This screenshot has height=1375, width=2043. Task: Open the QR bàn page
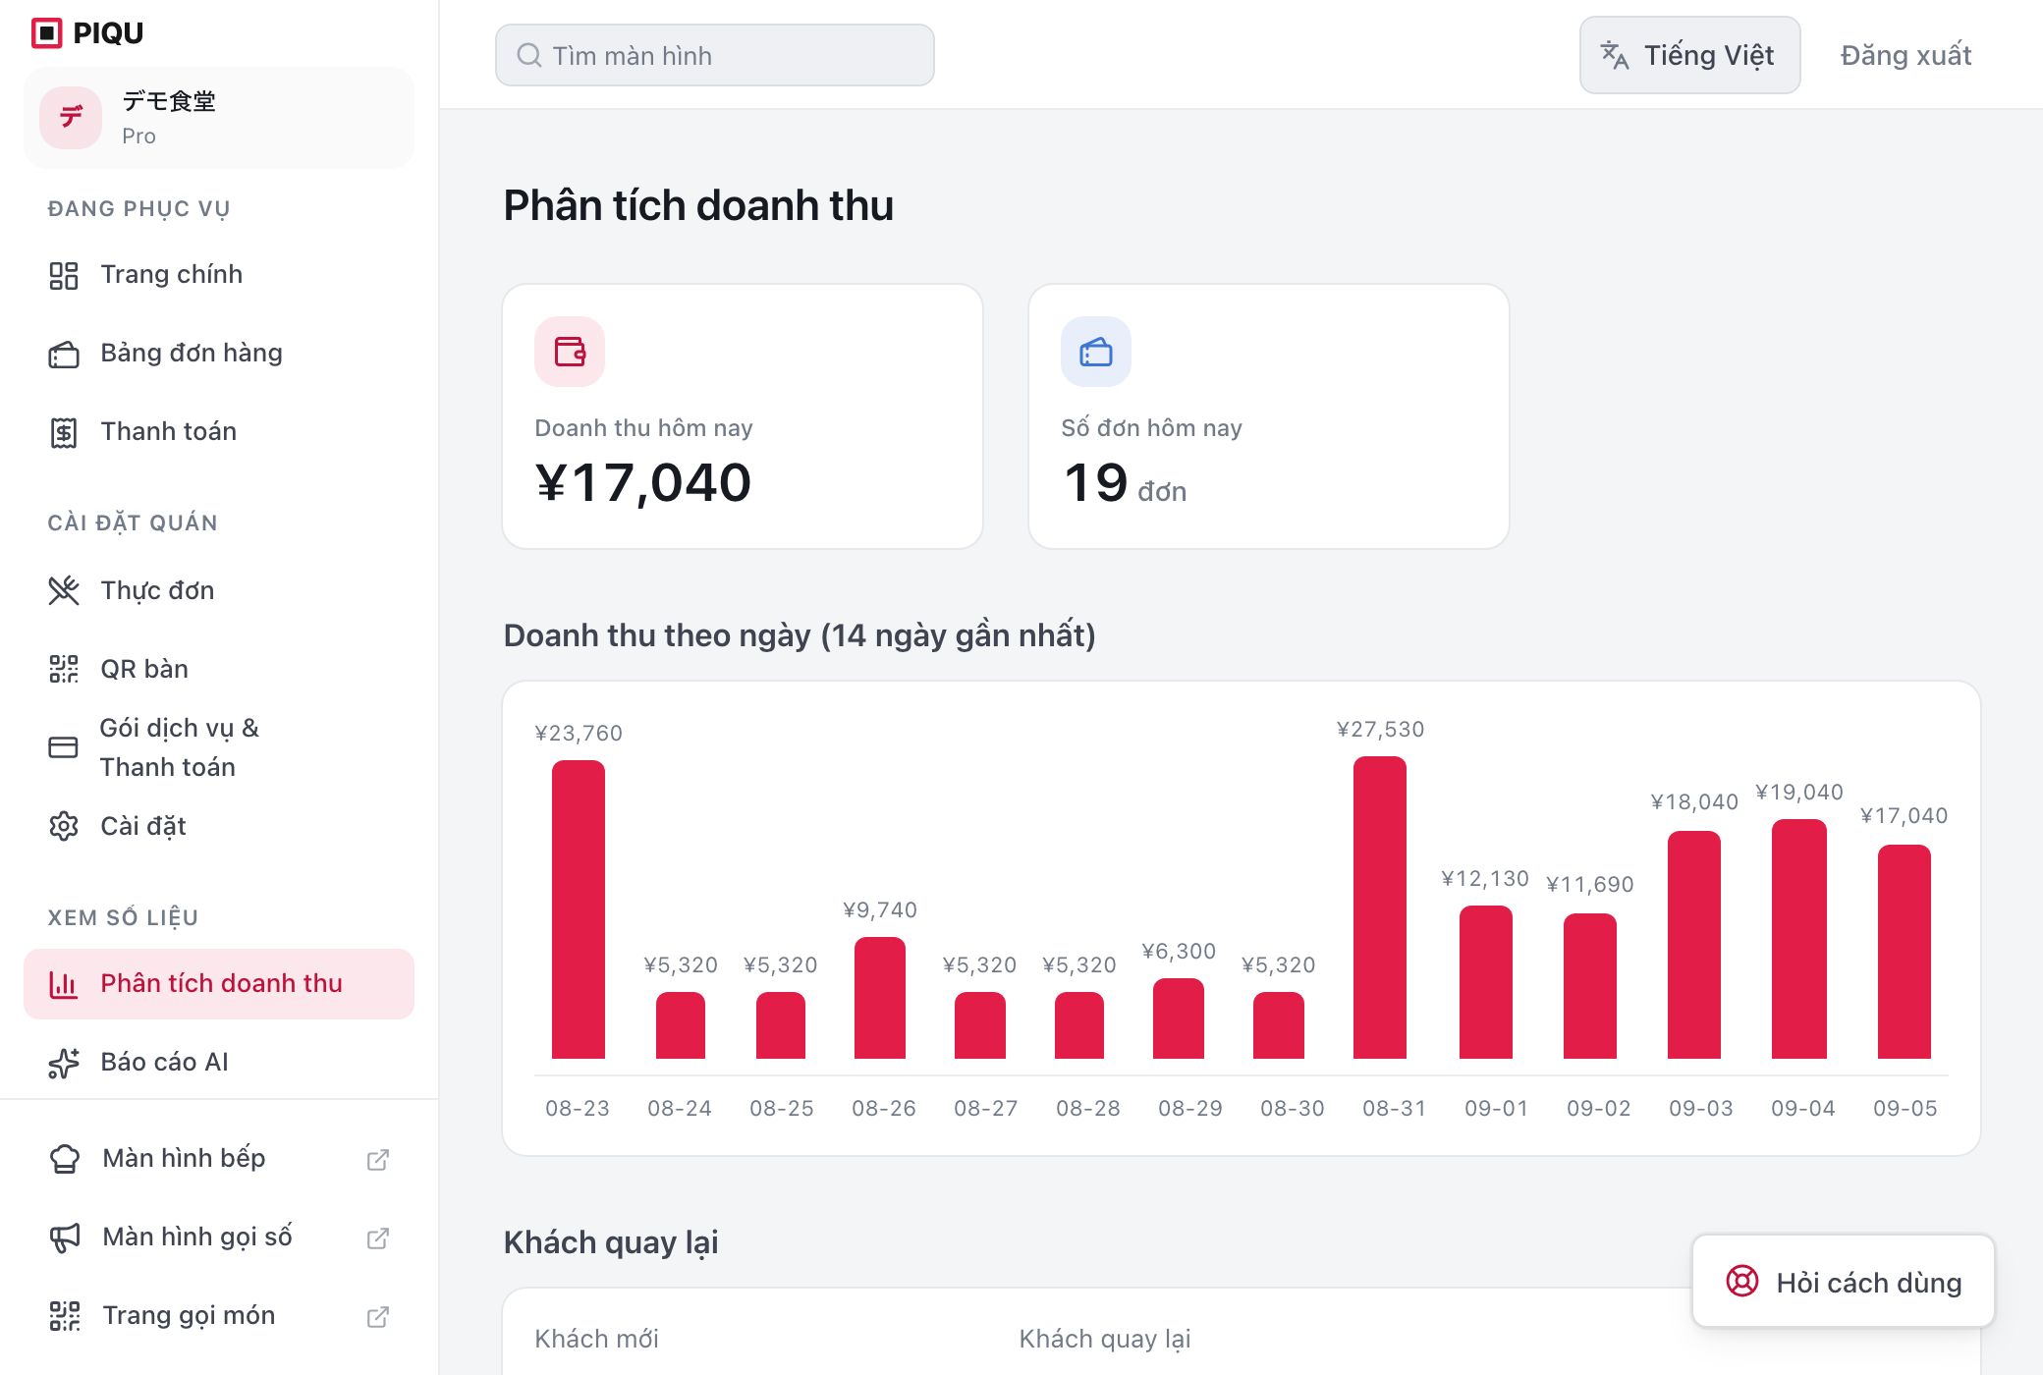tap(219, 669)
